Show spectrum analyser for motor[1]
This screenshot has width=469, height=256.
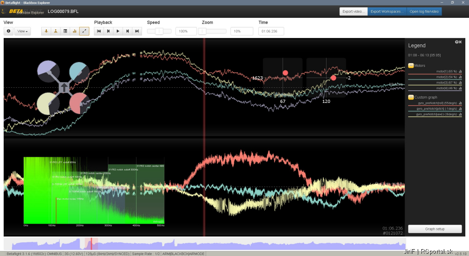(x=460, y=72)
